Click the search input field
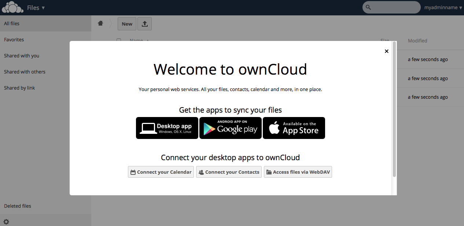 (x=391, y=7)
